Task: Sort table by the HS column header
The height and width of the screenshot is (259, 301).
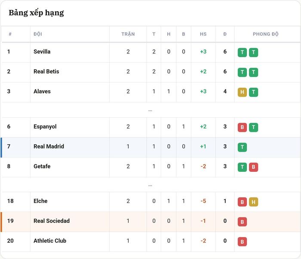Action: click(203, 34)
